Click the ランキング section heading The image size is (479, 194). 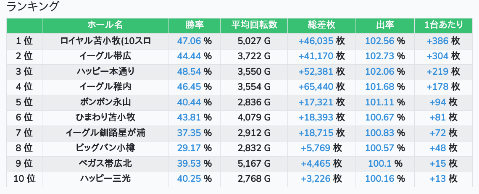(33, 7)
